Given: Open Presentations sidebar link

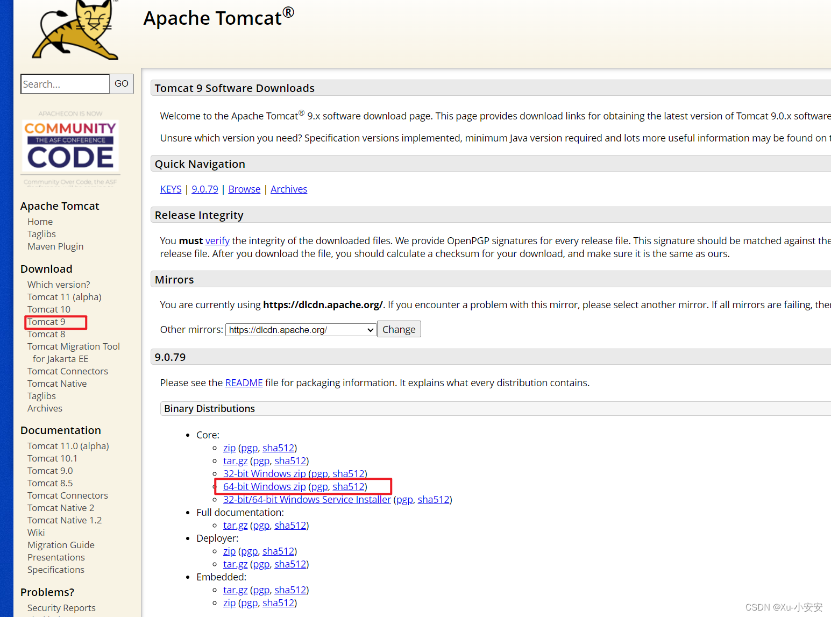Looking at the screenshot, I should (x=56, y=557).
